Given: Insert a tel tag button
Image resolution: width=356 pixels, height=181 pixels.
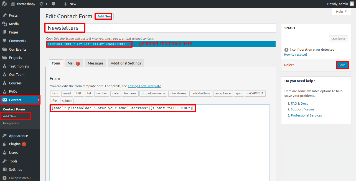Looking at the screenshot, I should pos(89,93).
